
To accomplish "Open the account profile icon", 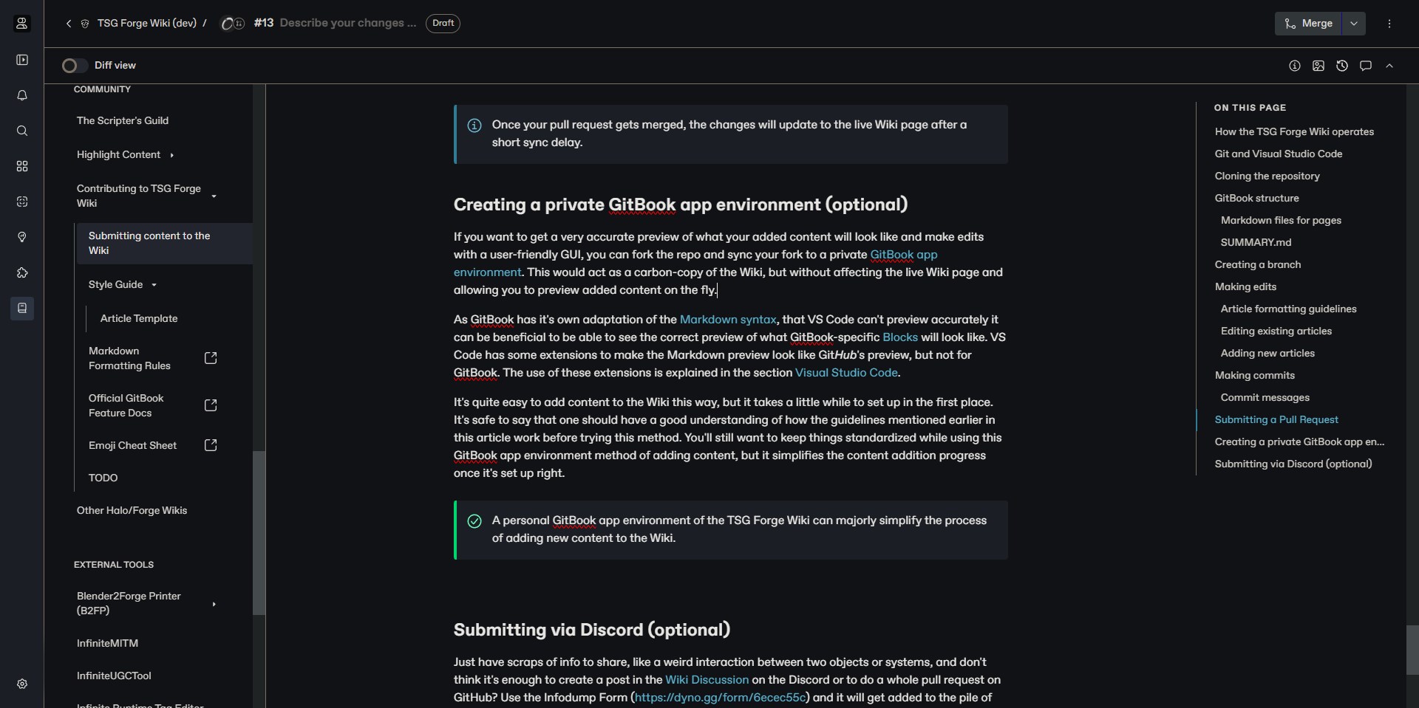I will (22, 24).
